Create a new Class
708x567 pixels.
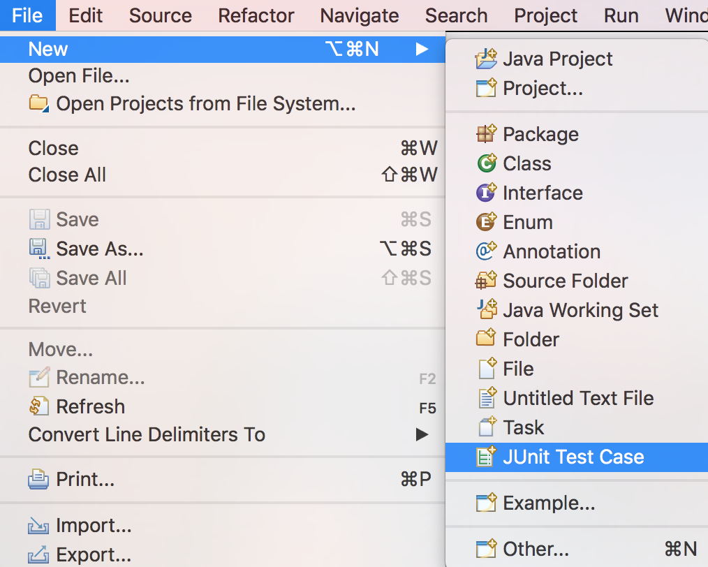(530, 163)
